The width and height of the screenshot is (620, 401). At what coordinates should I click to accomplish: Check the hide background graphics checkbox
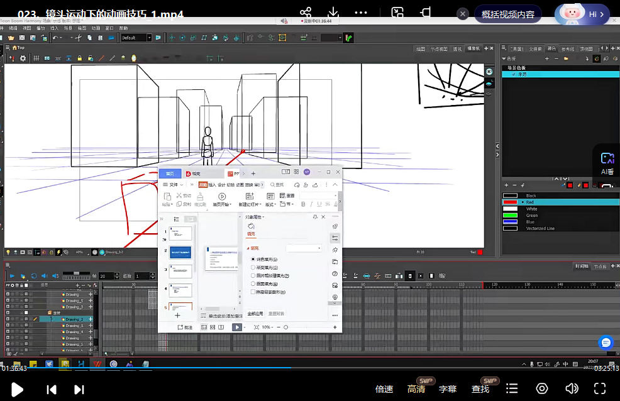pyautogui.click(x=253, y=292)
